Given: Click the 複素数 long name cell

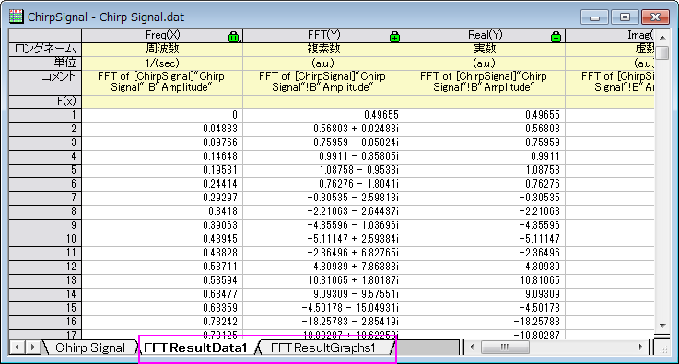Looking at the screenshot, I should [323, 49].
